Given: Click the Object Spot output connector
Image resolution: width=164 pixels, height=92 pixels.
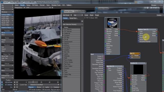Looking at the screenshot, I should point(104,60).
